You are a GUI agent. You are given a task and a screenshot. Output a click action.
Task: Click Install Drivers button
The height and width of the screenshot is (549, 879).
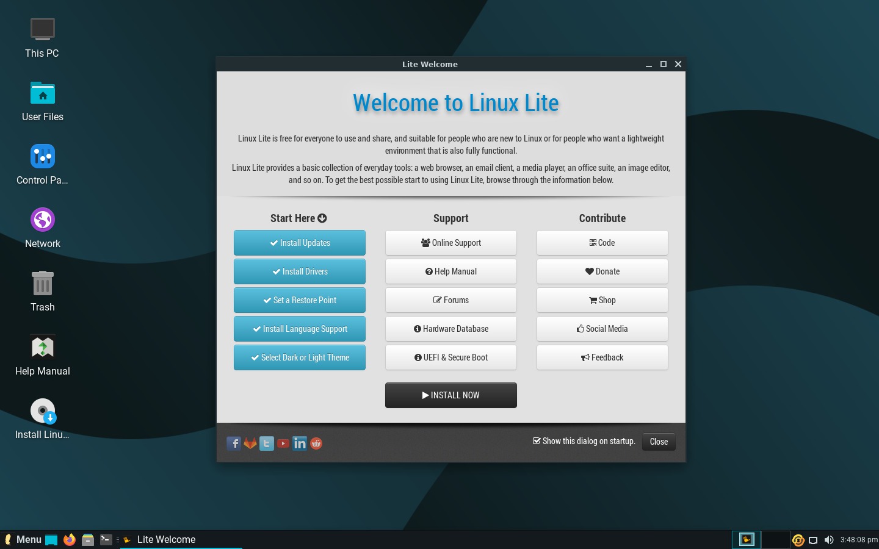coord(300,271)
